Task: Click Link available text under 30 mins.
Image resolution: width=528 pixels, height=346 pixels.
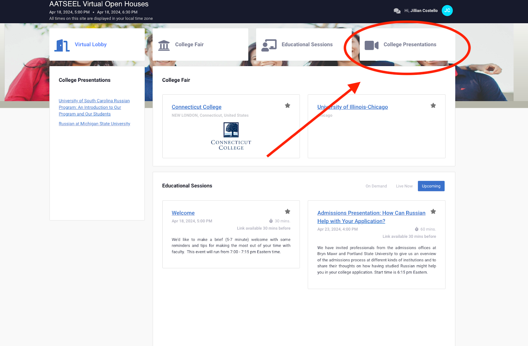Action: click(264, 228)
